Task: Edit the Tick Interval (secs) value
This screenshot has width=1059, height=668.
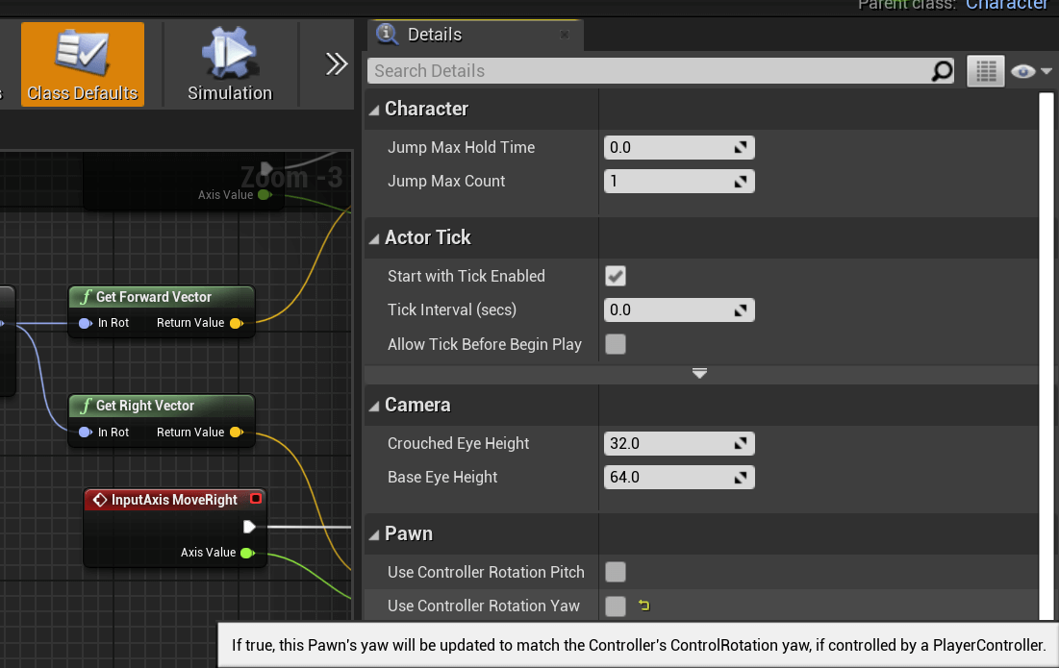Action: tap(679, 310)
